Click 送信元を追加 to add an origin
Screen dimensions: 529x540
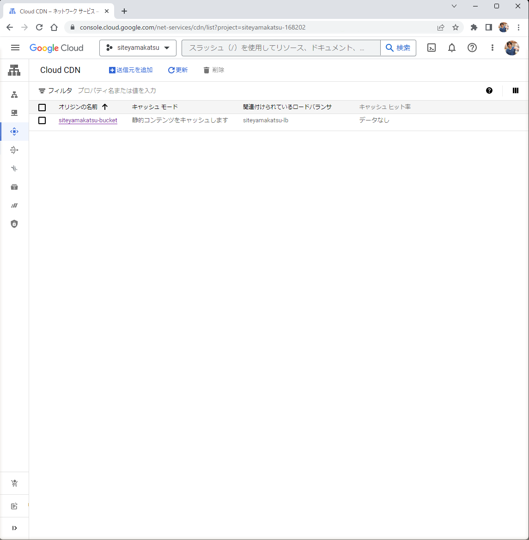131,70
